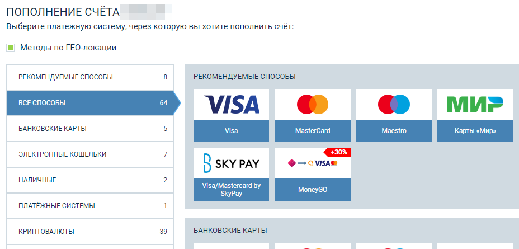Select the MasterCard logo tile
The image size is (519, 249).
coord(312,104)
